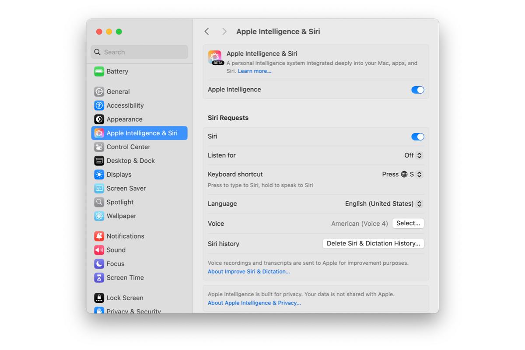Click the Appearance icon in sidebar
This screenshot has height=350, width=525.
pos(99,119)
